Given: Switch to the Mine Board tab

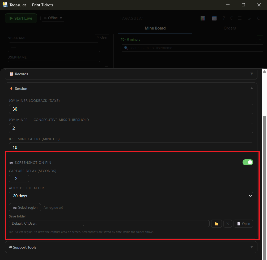Looking at the screenshot, I should [x=155, y=28].
